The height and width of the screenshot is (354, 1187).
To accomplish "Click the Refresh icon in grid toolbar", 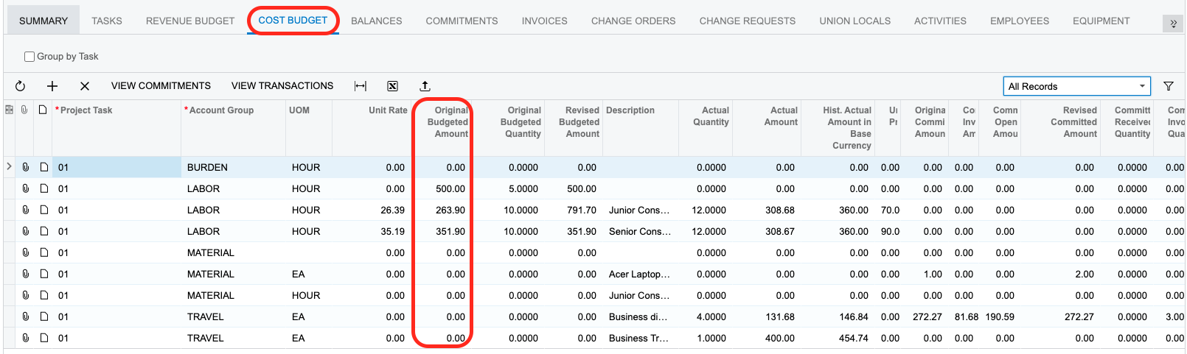I will (20, 86).
